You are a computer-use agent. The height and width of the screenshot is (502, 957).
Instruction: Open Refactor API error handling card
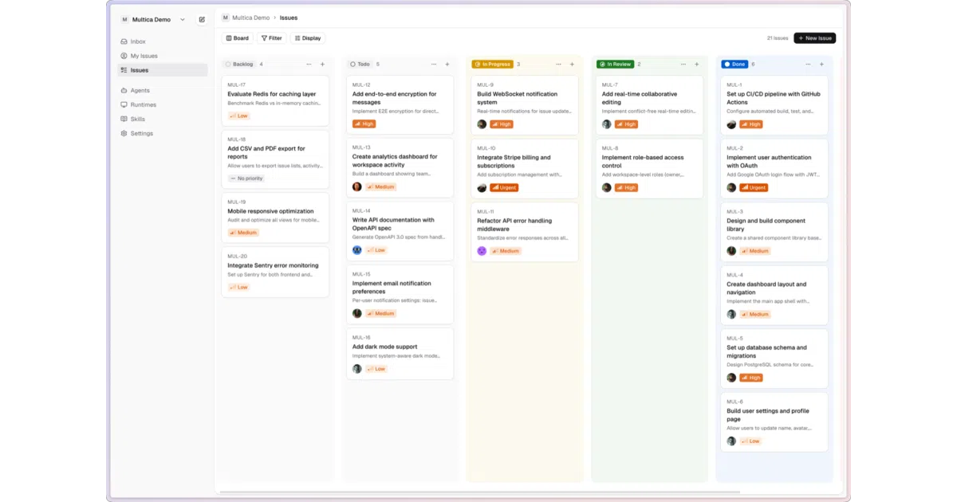coord(525,232)
